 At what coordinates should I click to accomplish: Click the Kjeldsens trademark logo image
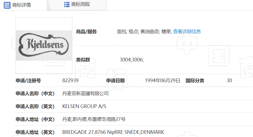44,45
